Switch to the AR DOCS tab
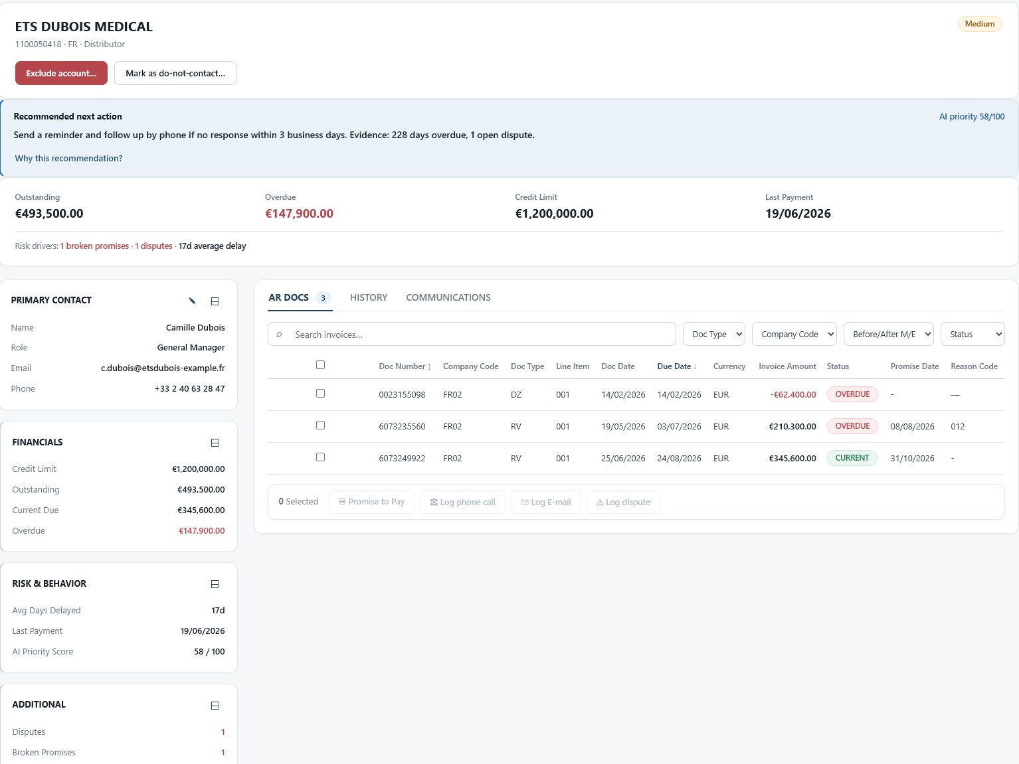The width and height of the screenshot is (1019, 764). pos(300,297)
